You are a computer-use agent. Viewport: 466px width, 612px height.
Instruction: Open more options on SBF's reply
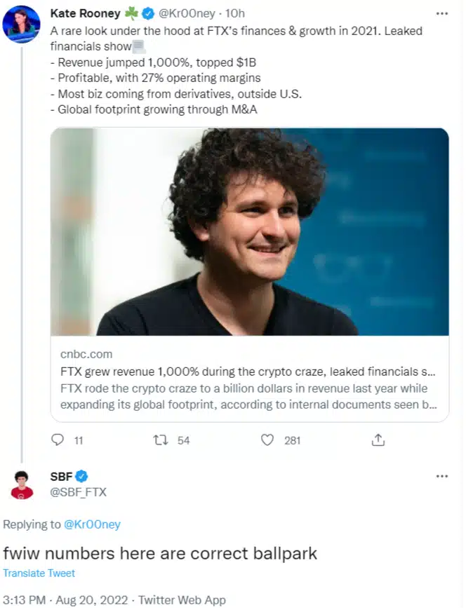(441, 476)
